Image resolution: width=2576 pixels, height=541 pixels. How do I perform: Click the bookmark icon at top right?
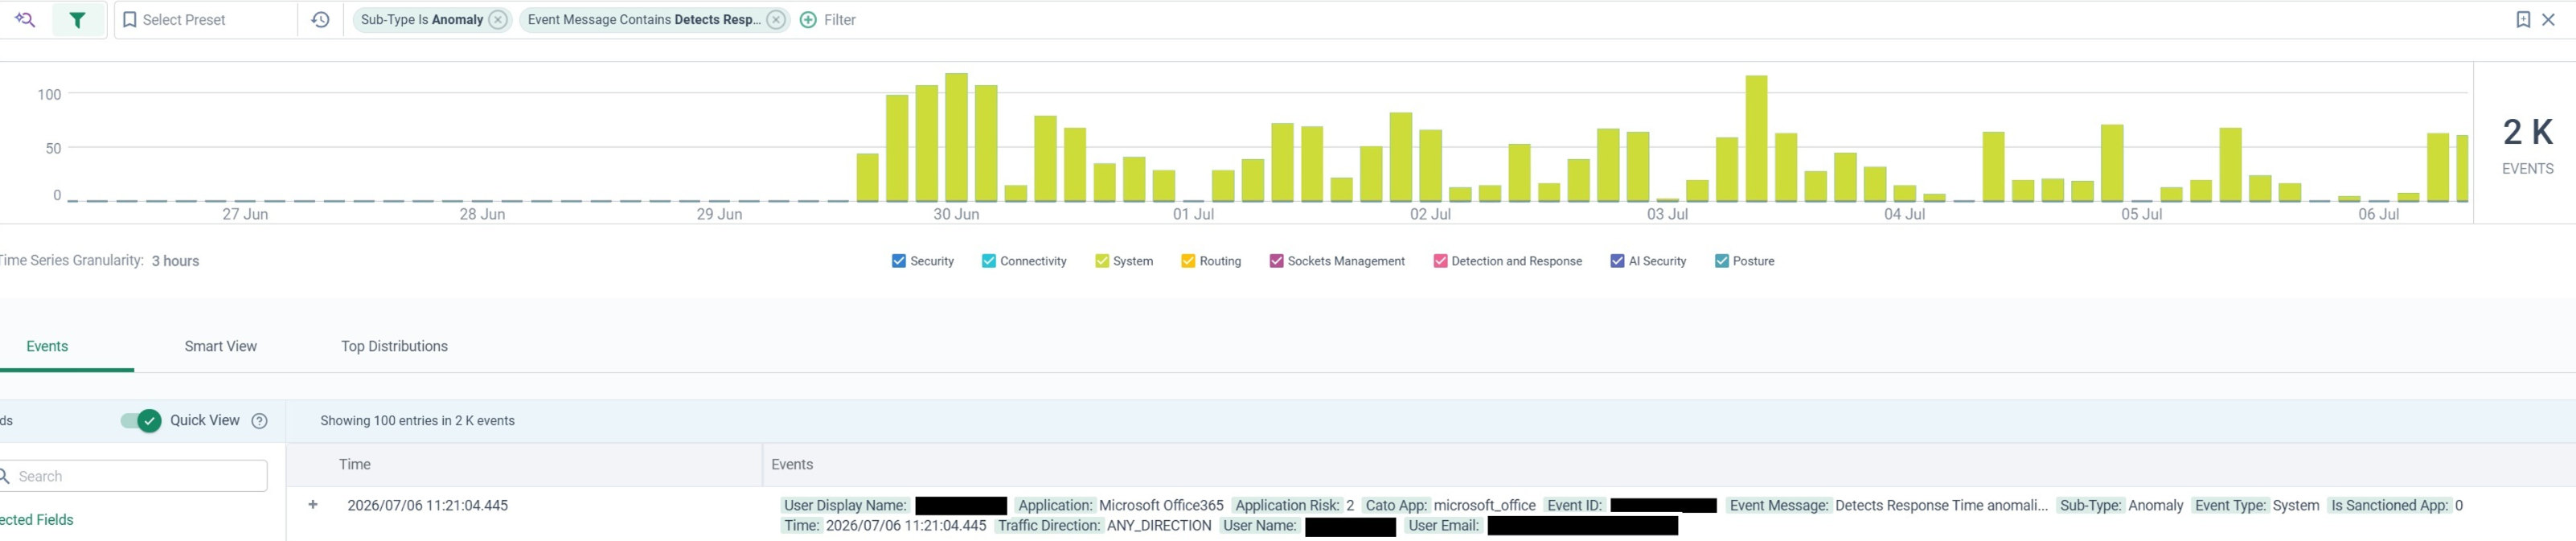2522,20
